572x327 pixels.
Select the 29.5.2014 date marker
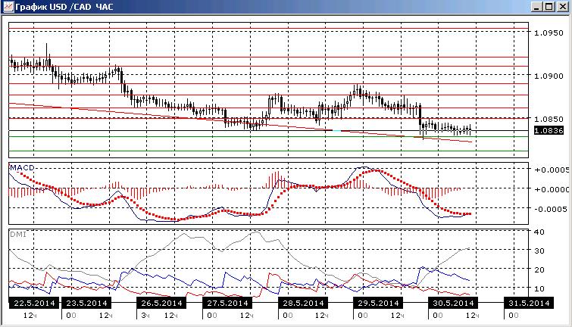(x=378, y=303)
